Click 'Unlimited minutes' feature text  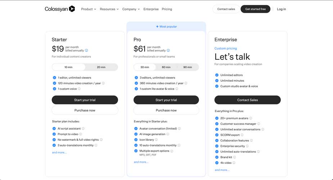pyautogui.click(x=232, y=81)
